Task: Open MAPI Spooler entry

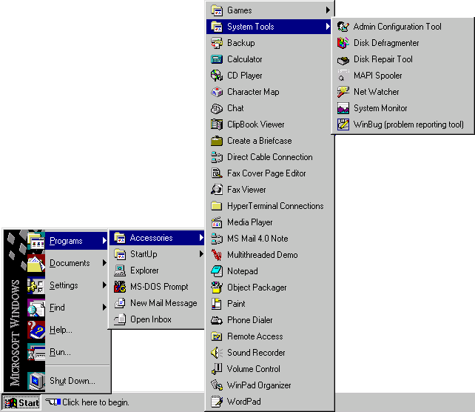Action: click(403, 76)
